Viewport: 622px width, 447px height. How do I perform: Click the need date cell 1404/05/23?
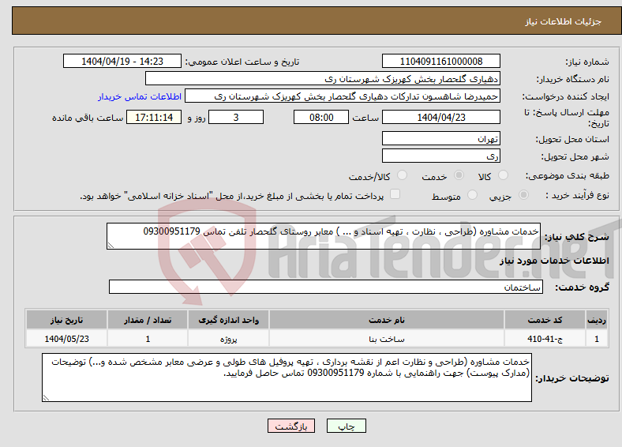66,339
